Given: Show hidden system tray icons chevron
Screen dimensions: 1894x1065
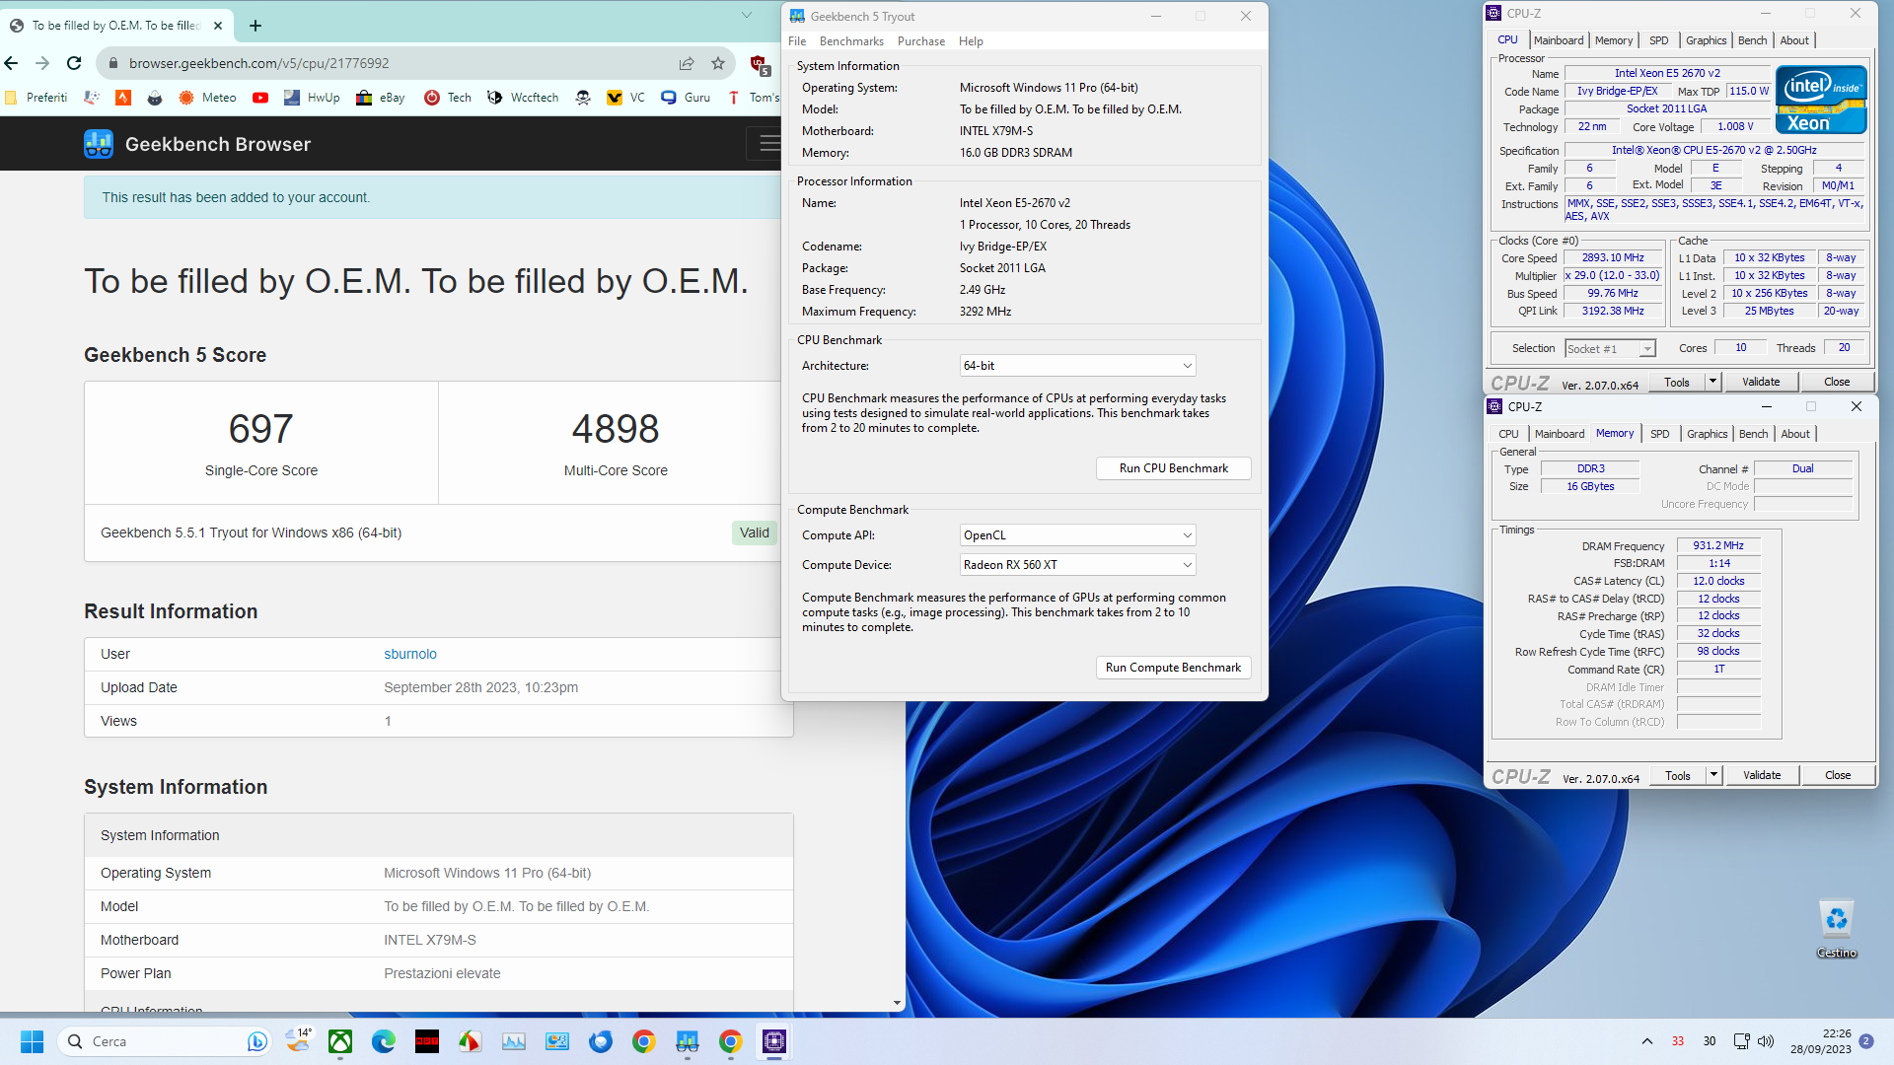Looking at the screenshot, I should point(1646,1041).
